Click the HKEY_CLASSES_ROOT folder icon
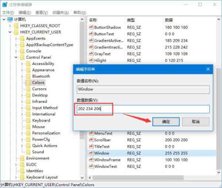Image resolution: width=222 pixels, height=188 pixels. (16, 26)
